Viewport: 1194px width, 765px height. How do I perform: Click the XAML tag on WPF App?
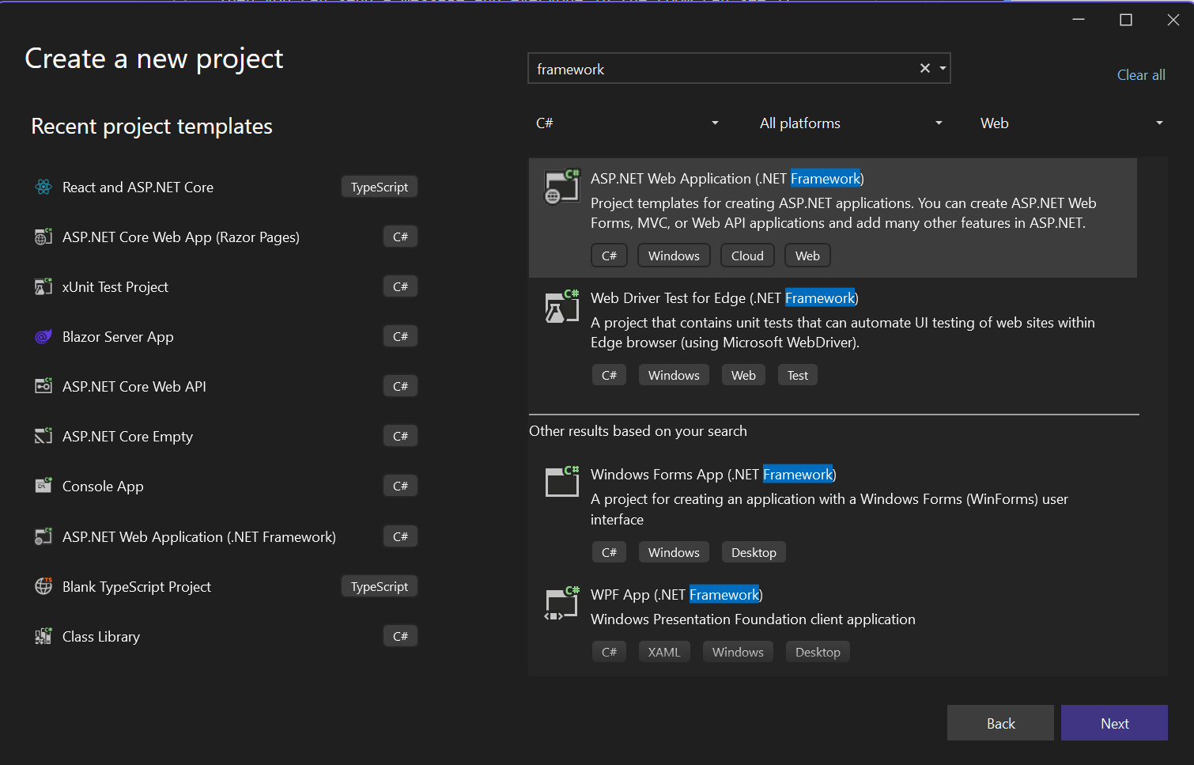664,653
